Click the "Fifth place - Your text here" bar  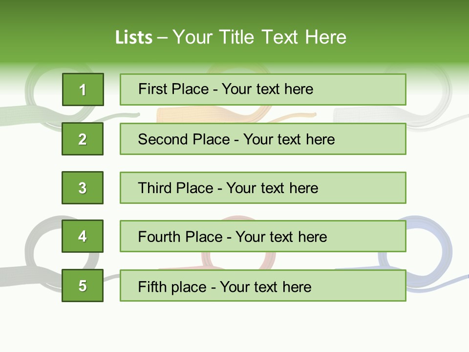click(263, 286)
